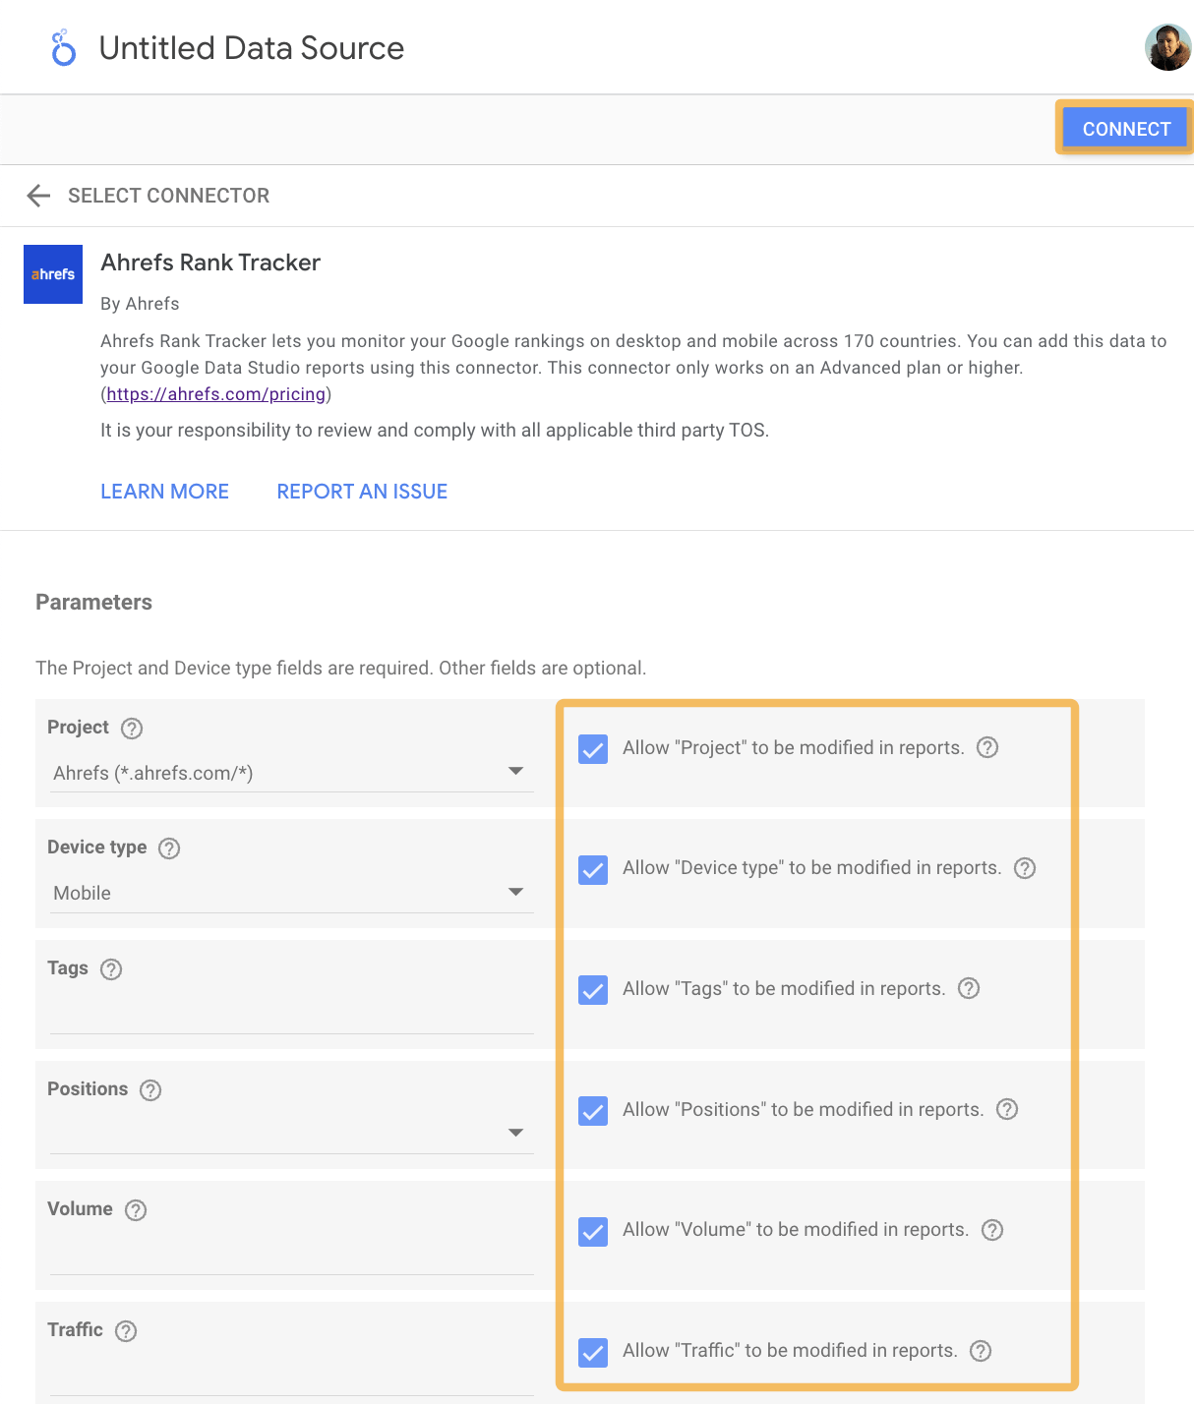
Task: Go back using the arrow icon
Action: click(37, 196)
